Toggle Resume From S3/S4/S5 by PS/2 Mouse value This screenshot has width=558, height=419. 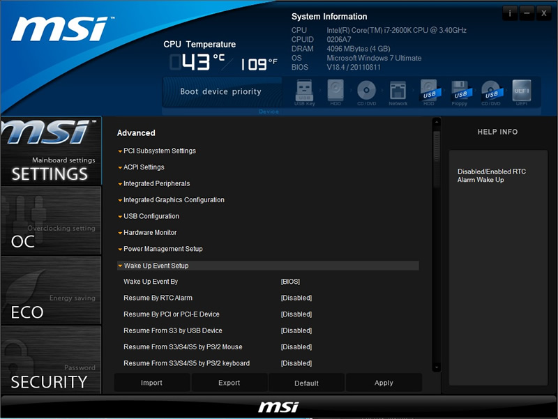click(x=296, y=347)
